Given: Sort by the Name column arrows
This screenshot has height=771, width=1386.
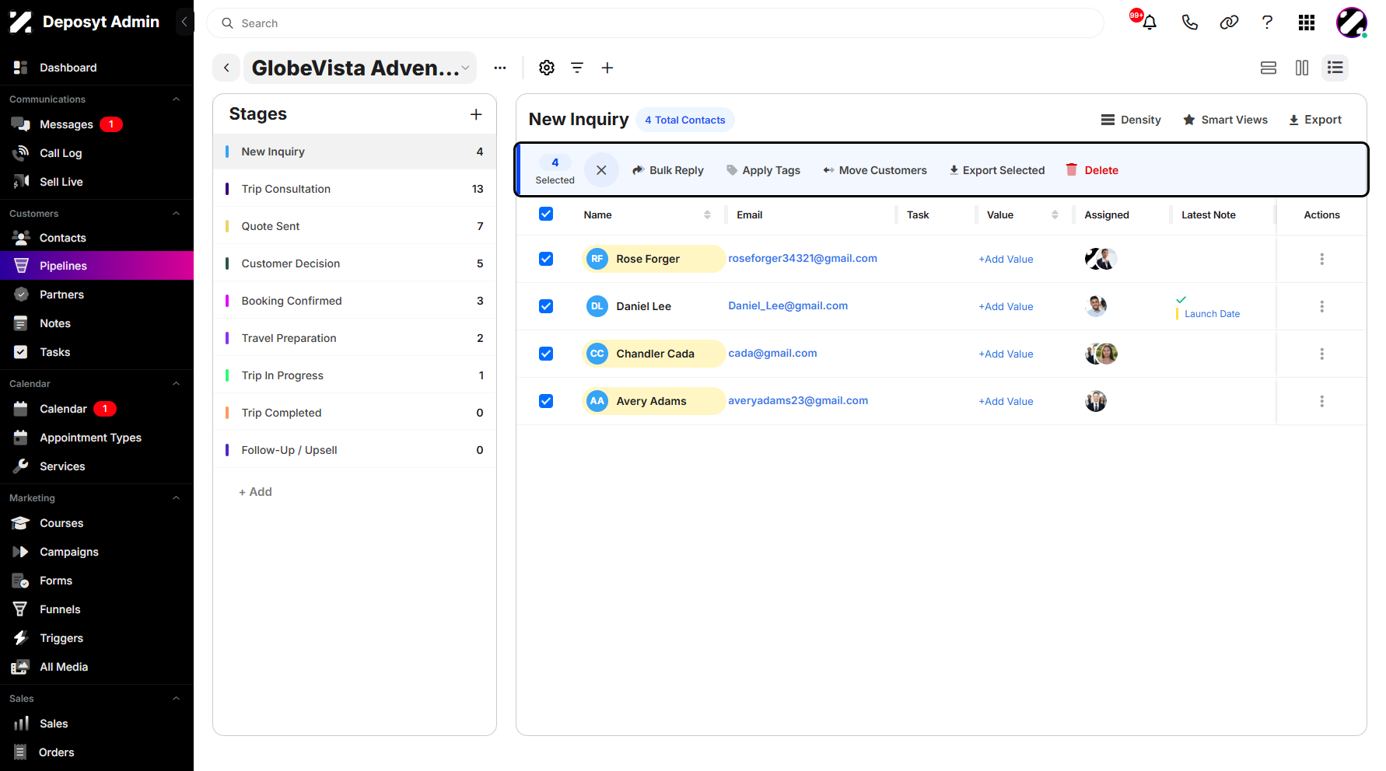Looking at the screenshot, I should click(x=707, y=215).
